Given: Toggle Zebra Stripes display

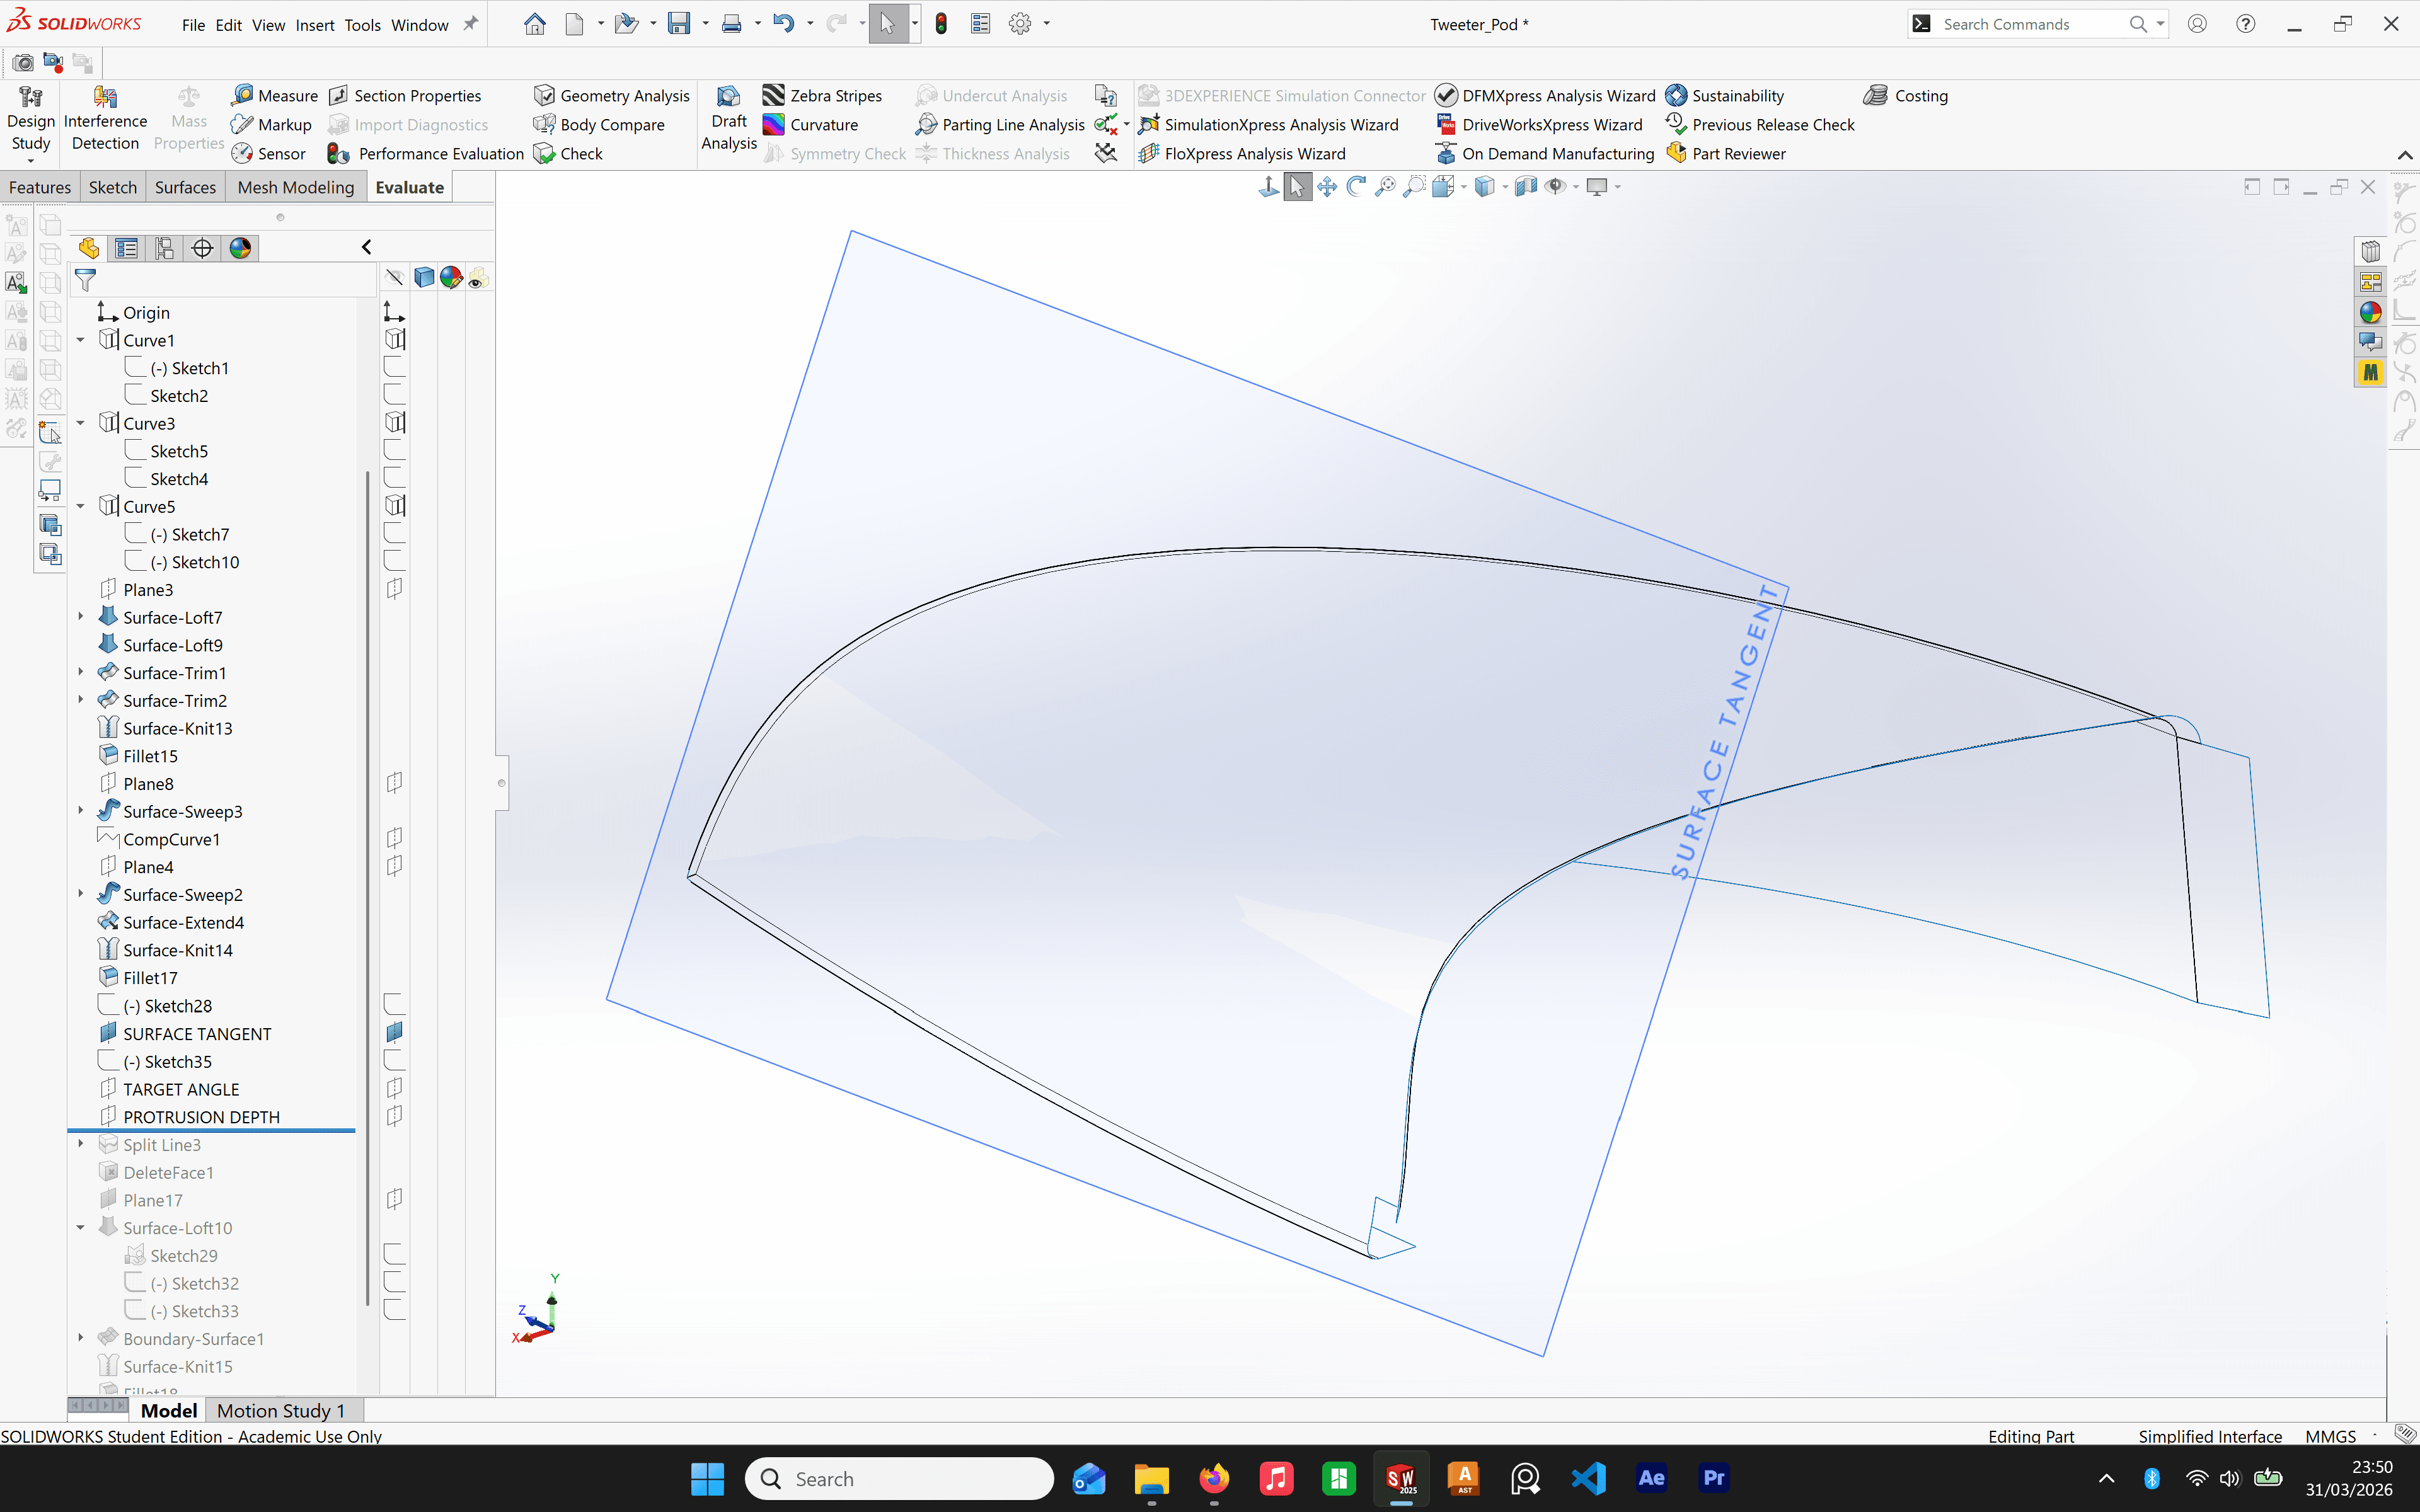Looking at the screenshot, I should point(822,95).
